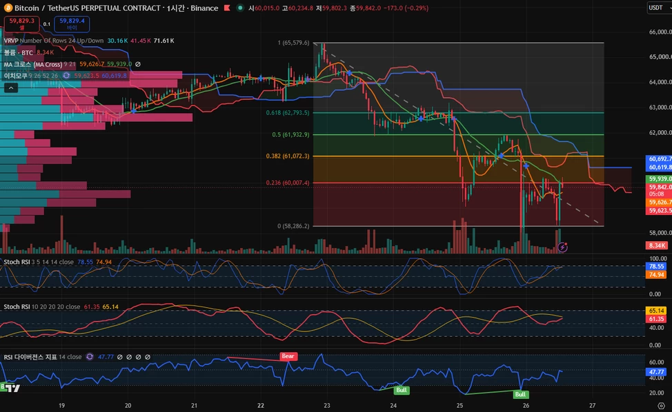Click the green market status dot
The width and height of the screenshot is (672, 412).
(x=240, y=8)
